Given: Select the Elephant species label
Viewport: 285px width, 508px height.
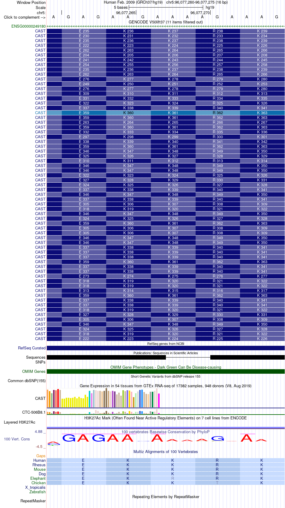Looking at the screenshot, I should [38, 479].
